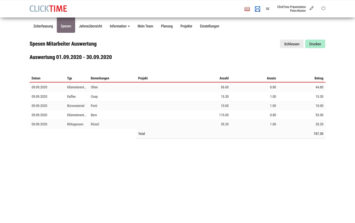The width and height of the screenshot is (355, 223).
Task: Click the Total row label
Action: tap(142, 134)
